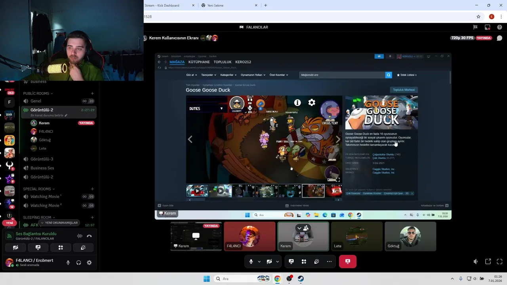507x285 pixels.
Task: Turn on camera in voice panel
Action: point(15,247)
